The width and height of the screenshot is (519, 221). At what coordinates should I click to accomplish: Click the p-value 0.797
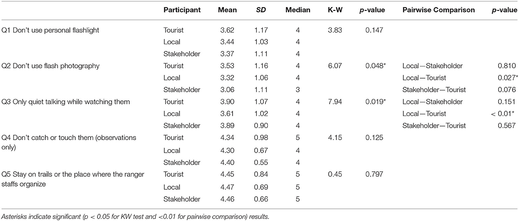[374, 173]
